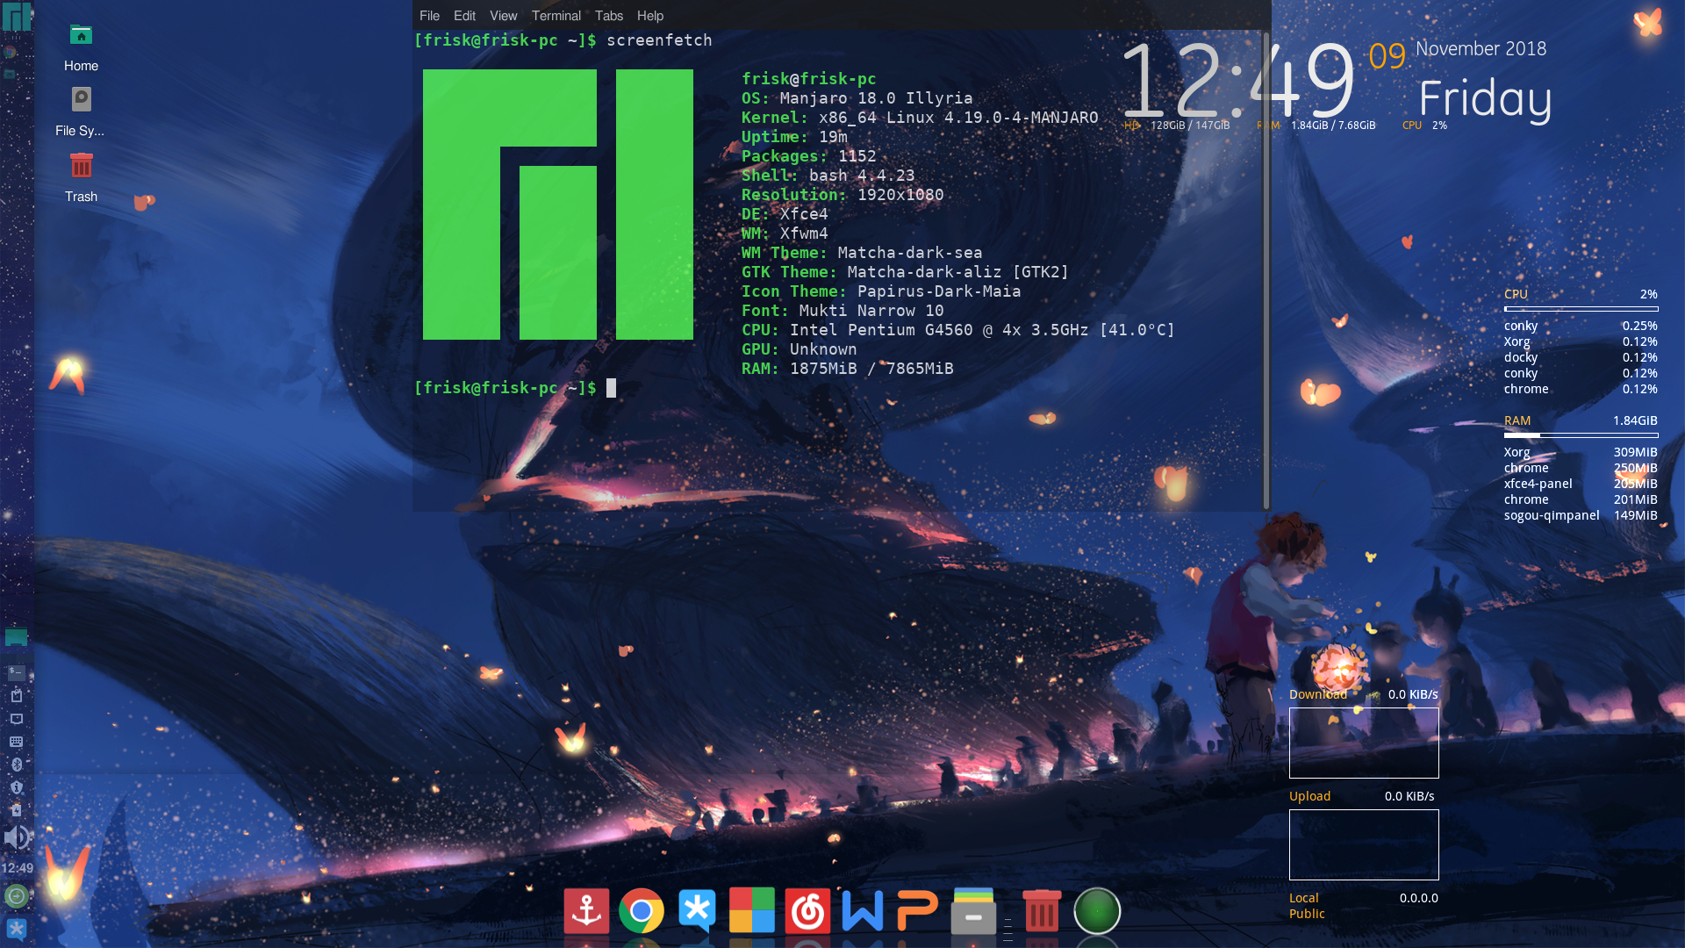Image resolution: width=1685 pixels, height=948 pixels.
Task: Click the 'CPU: Intel Pentium G4560' line
Action: [x=957, y=330]
